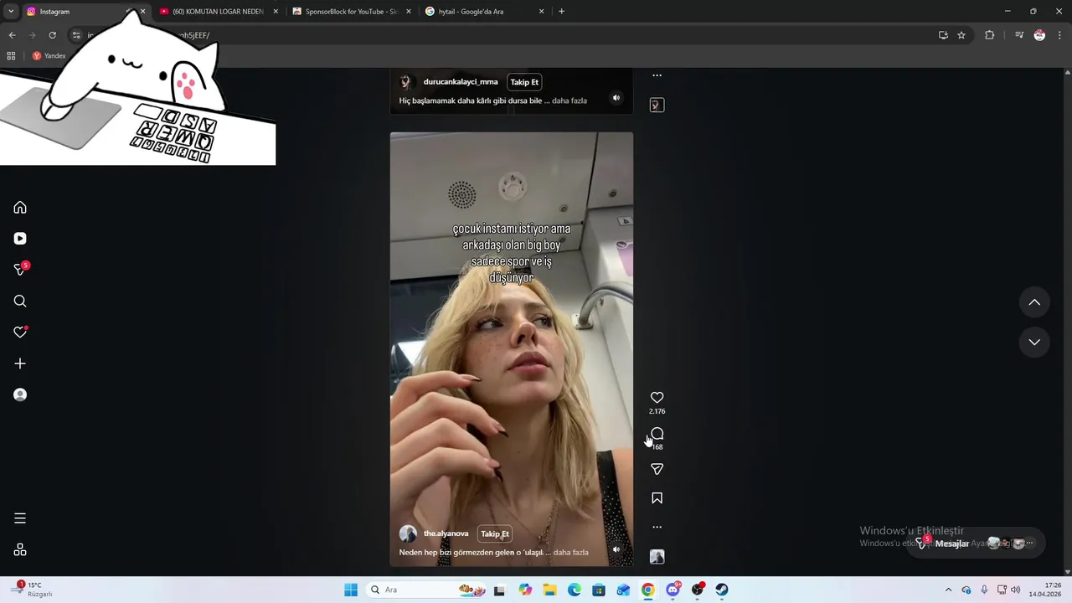Open a new browser tab
Viewport: 1072px width, 603px height.
tap(561, 12)
